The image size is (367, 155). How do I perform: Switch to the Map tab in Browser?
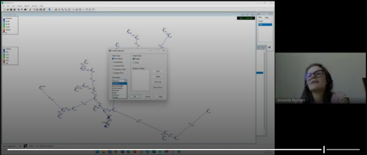(267, 18)
